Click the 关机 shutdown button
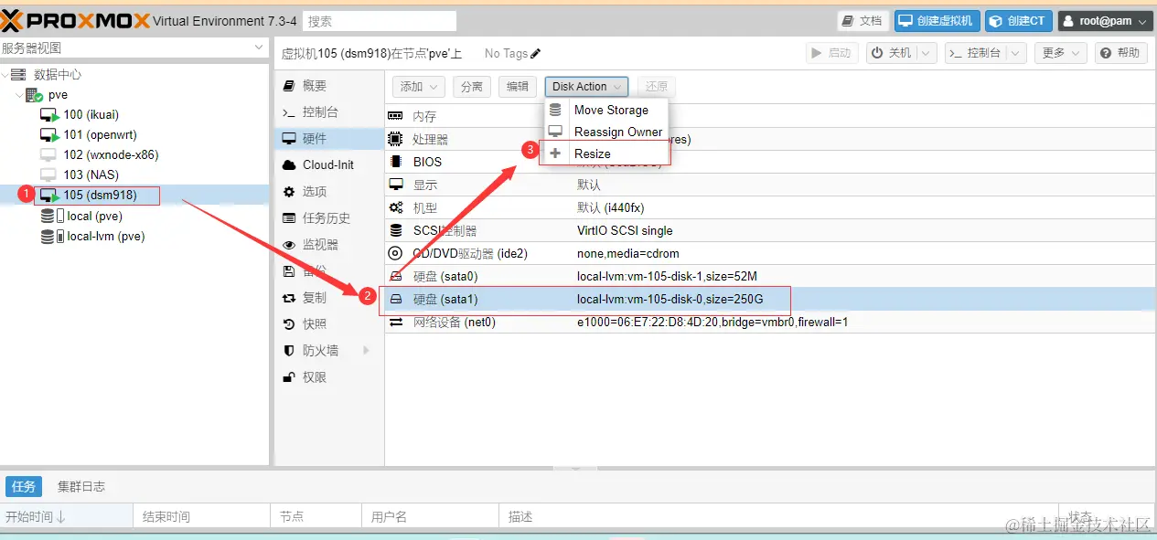1157x540 pixels. 891,53
